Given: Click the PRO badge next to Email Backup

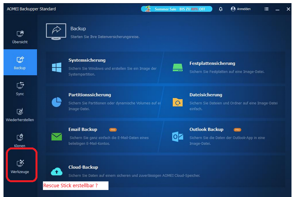Looking at the screenshot, I should pos(113,130).
